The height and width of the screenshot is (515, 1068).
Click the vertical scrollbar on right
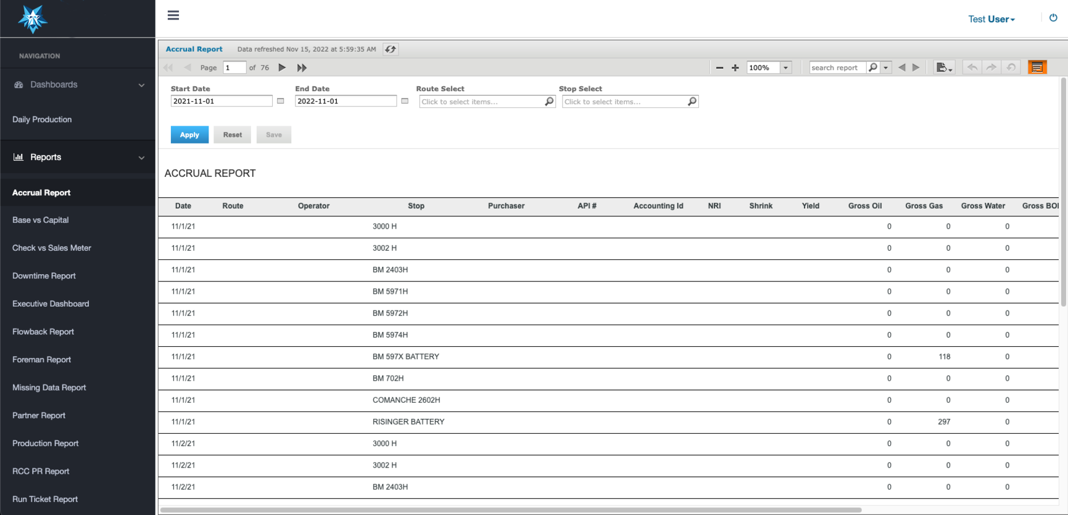pos(1064,192)
